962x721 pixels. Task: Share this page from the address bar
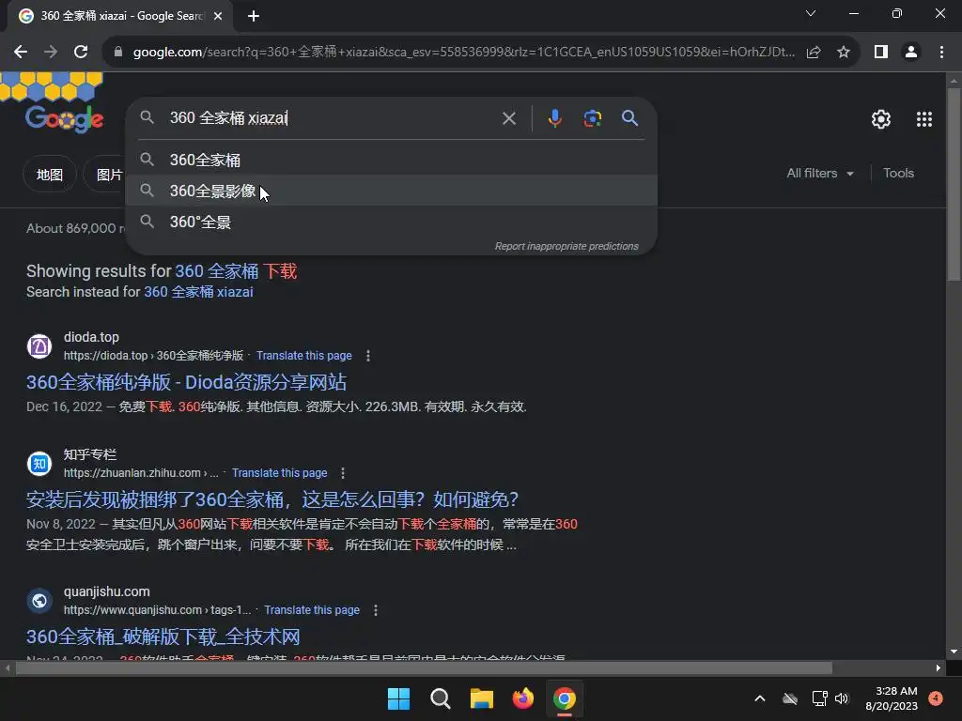814,53
